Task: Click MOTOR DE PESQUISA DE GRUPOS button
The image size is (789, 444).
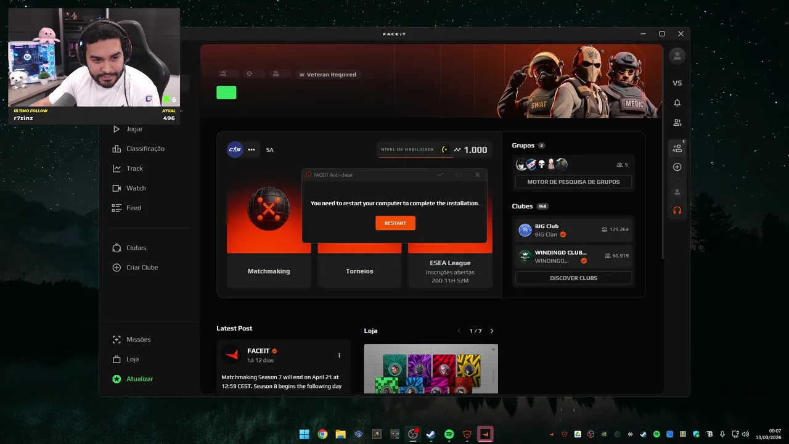Action: pos(573,182)
